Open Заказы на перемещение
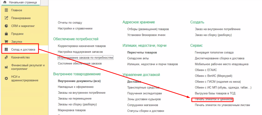 pos(75,98)
